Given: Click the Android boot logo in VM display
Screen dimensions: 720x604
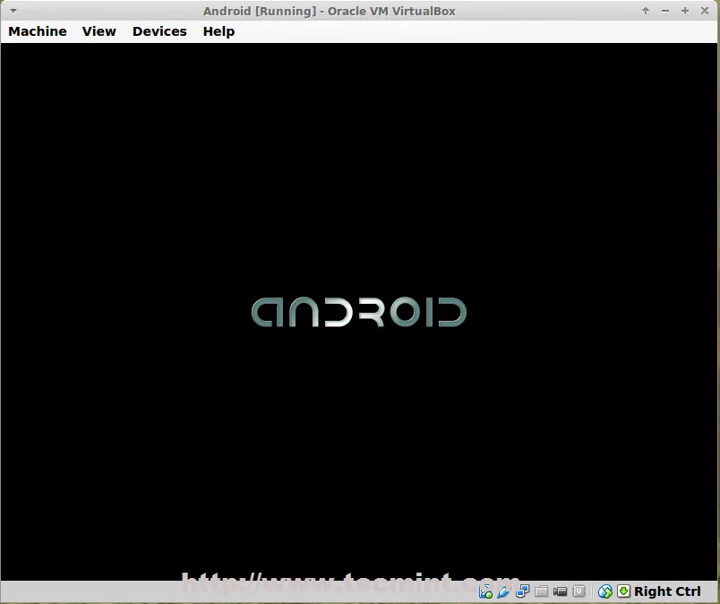Looking at the screenshot, I should coord(359,313).
